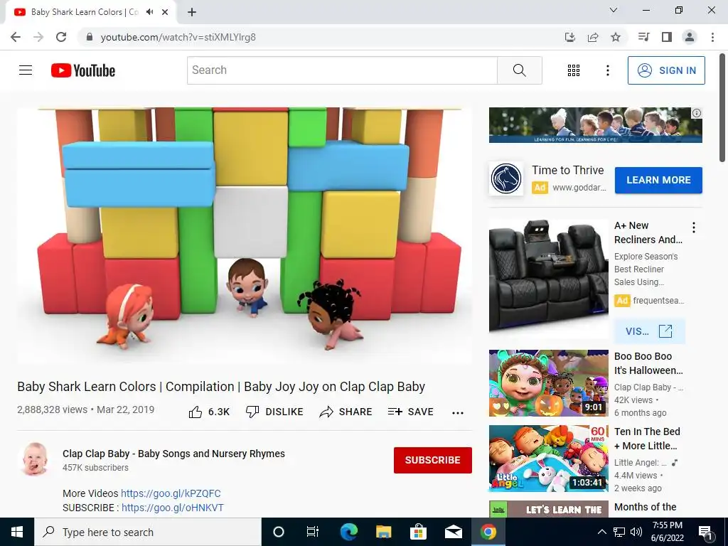Go back in the browser
This screenshot has width=728, height=546.
[x=16, y=37]
